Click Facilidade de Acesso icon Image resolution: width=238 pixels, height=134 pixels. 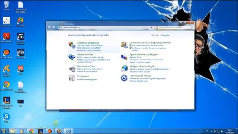[124, 78]
